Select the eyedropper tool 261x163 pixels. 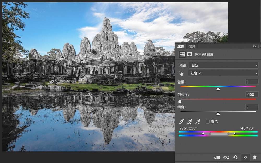click(x=181, y=122)
